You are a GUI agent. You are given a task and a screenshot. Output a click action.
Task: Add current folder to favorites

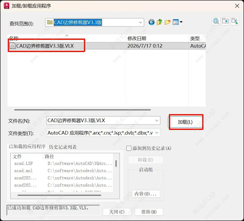click(235, 21)
